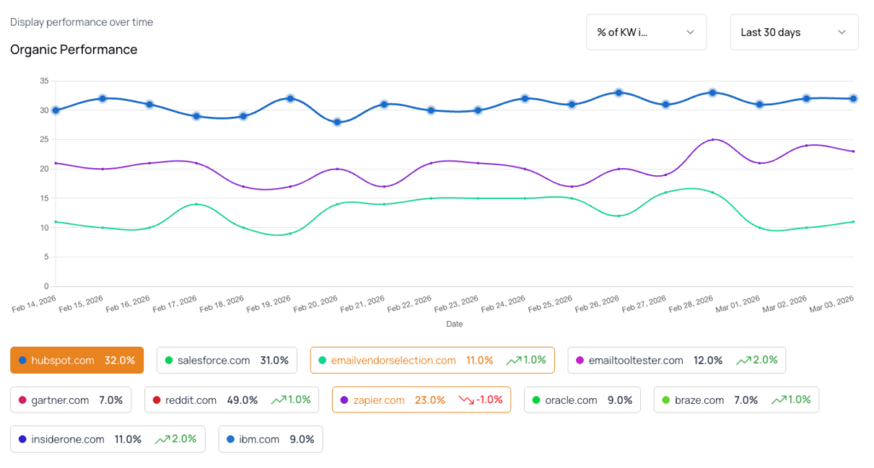Click the blue dot on hubspot.com chip
This screenshot has height=468, width=874.
(x=22, y=360)
